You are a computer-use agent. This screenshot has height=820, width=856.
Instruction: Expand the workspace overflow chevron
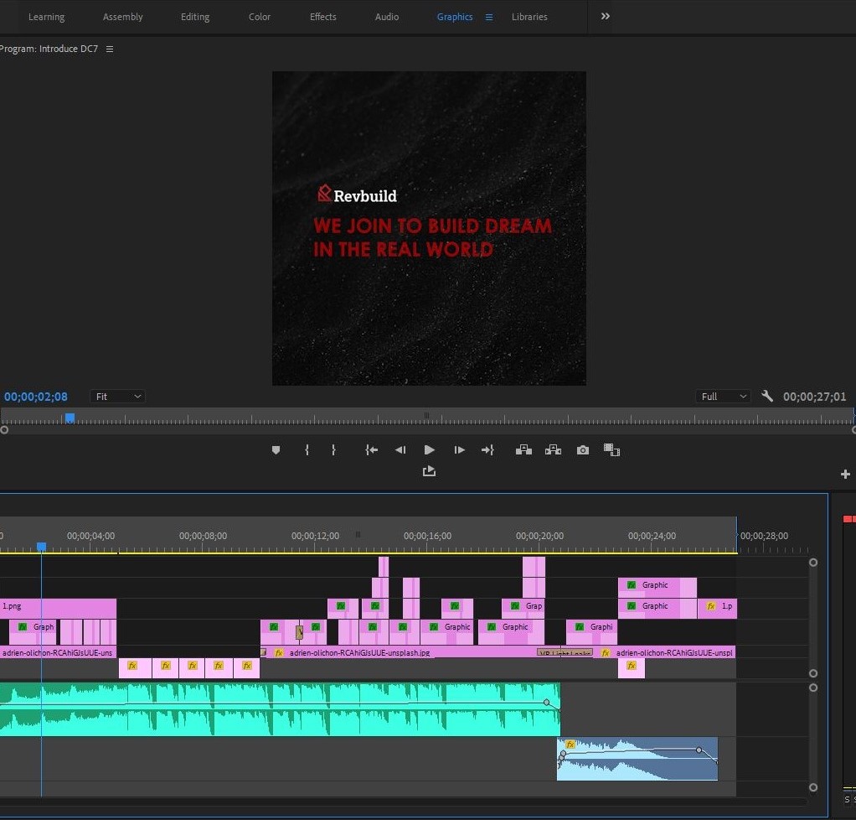(605, 17)
